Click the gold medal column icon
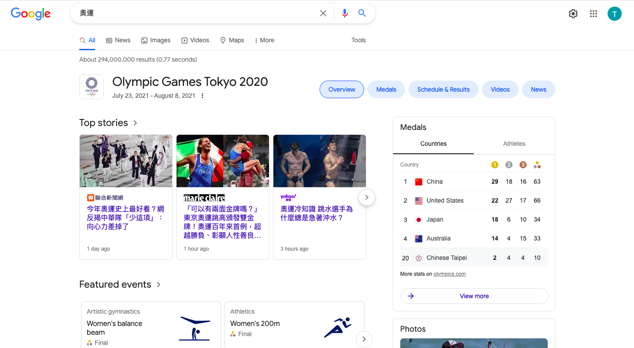 pyautogui.click(x=495, y=165)
